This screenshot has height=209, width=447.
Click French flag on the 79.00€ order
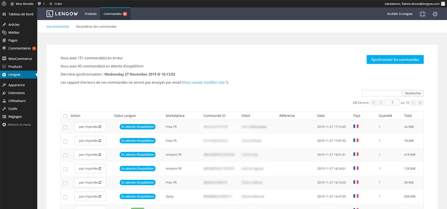(356, 140)
